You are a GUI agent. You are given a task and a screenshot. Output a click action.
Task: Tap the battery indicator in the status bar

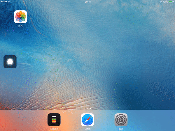pyautogui.click(x=171, y=2)
